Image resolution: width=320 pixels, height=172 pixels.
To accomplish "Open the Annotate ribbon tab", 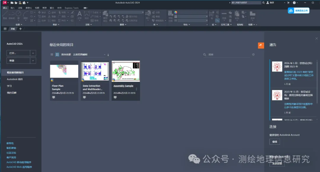I will point(20,8).
